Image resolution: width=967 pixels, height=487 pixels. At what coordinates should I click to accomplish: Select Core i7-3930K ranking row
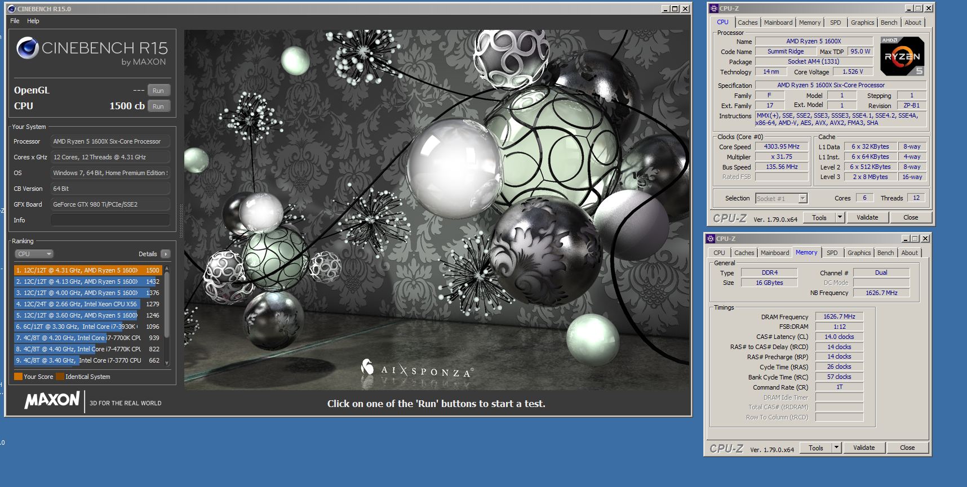click(88, 327)
